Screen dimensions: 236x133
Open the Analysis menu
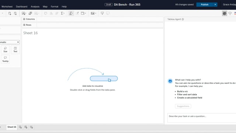click(x=35, y=7)
